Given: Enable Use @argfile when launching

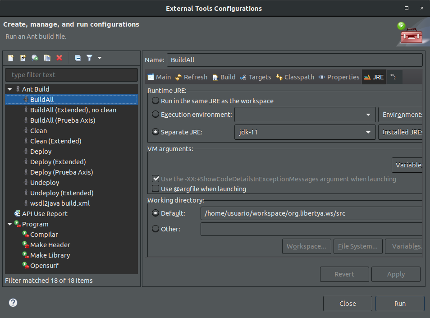Looking at the screenshot, I should (x=156, y=189).
